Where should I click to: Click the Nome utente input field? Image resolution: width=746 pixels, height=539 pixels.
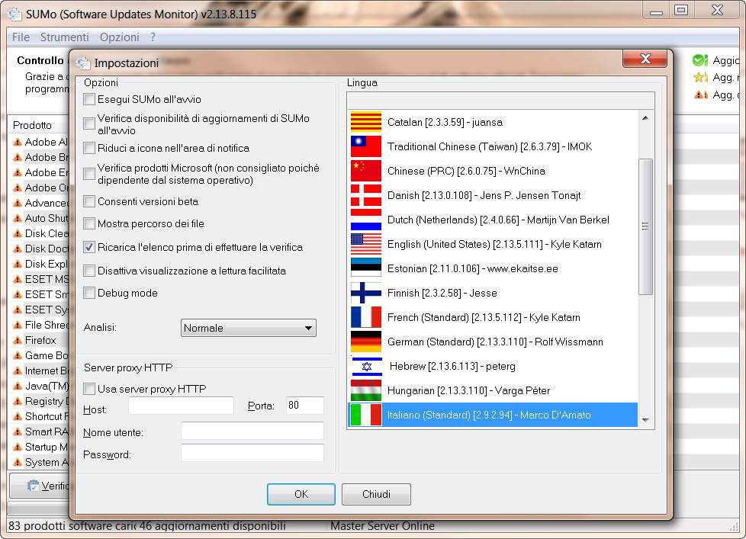tap(252, 432)
